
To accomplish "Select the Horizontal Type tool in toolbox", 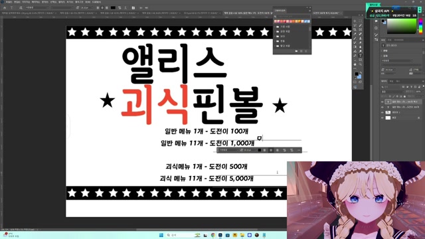I will (x=360, y=56).
